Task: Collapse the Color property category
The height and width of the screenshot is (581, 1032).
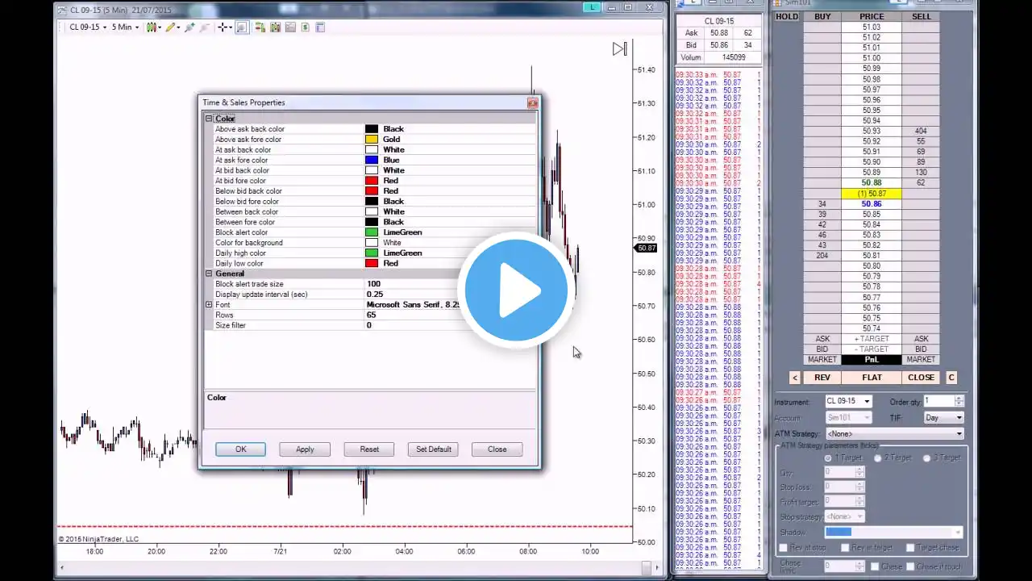Action: (x=209, y=119)
